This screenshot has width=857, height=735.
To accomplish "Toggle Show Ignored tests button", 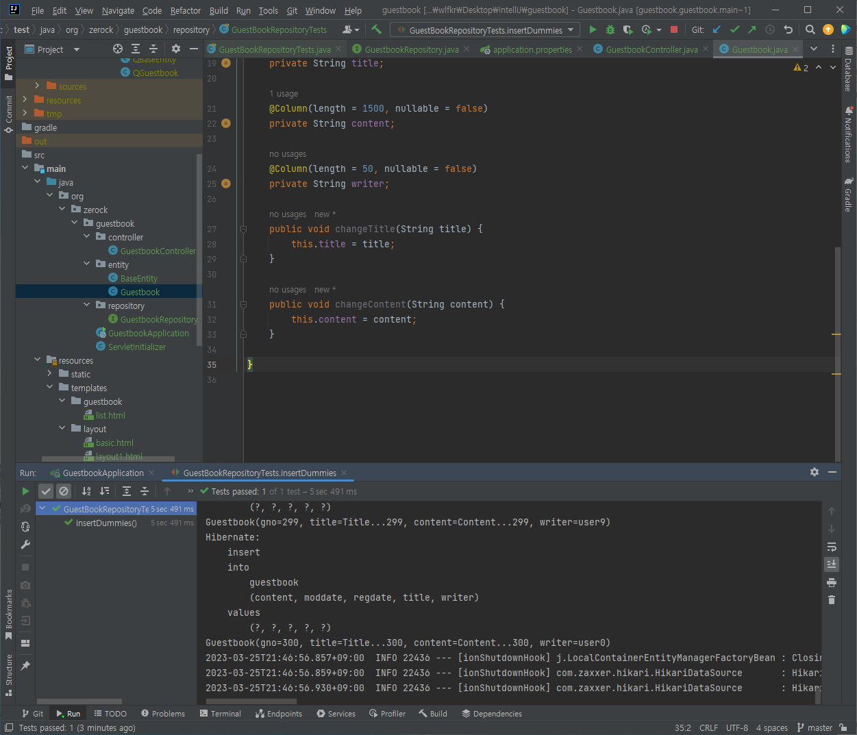I will [x=64, y=491].
